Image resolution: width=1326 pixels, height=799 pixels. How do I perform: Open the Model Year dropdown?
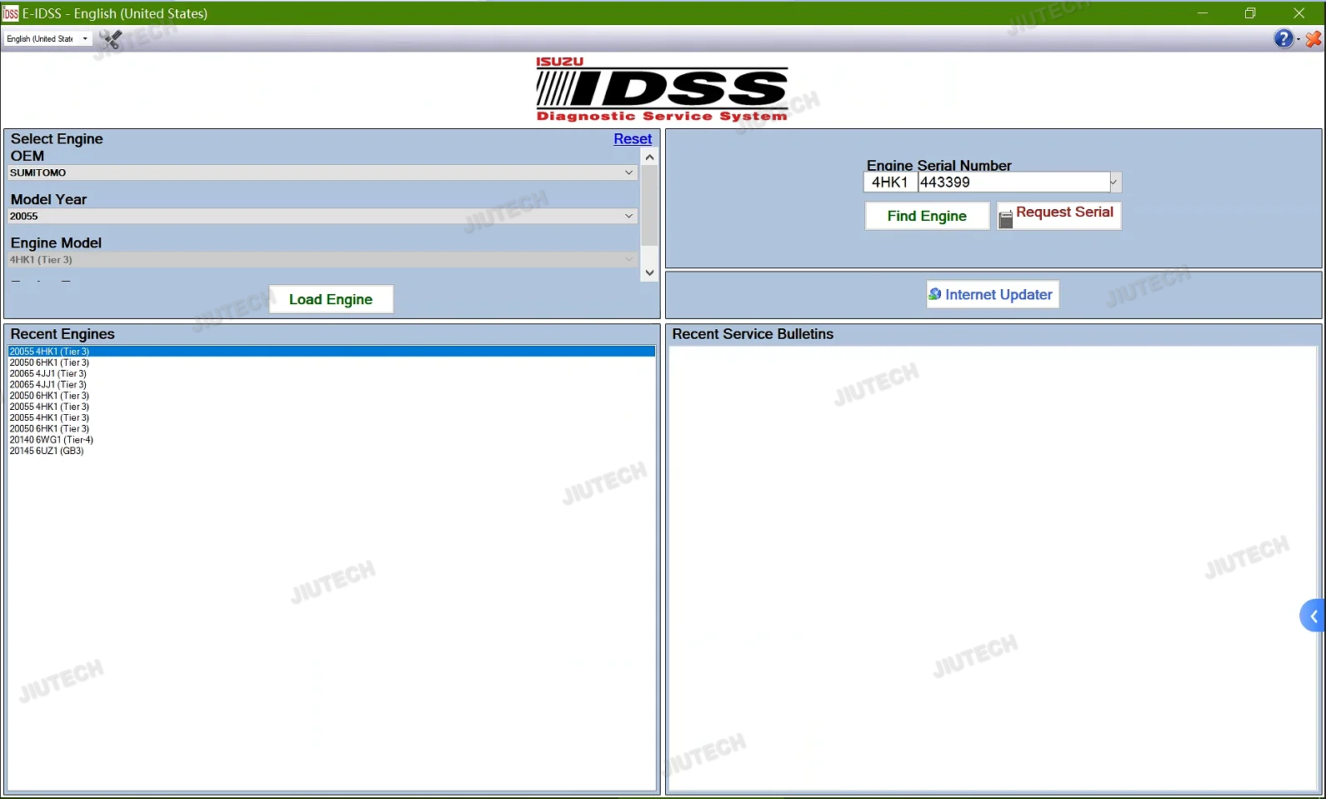[323, 216]
